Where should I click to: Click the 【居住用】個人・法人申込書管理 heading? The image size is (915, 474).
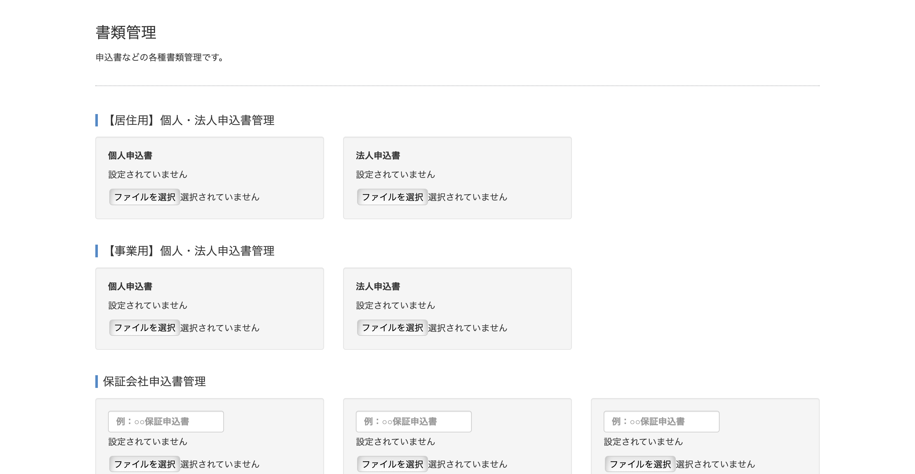click(x=189, y=120)
